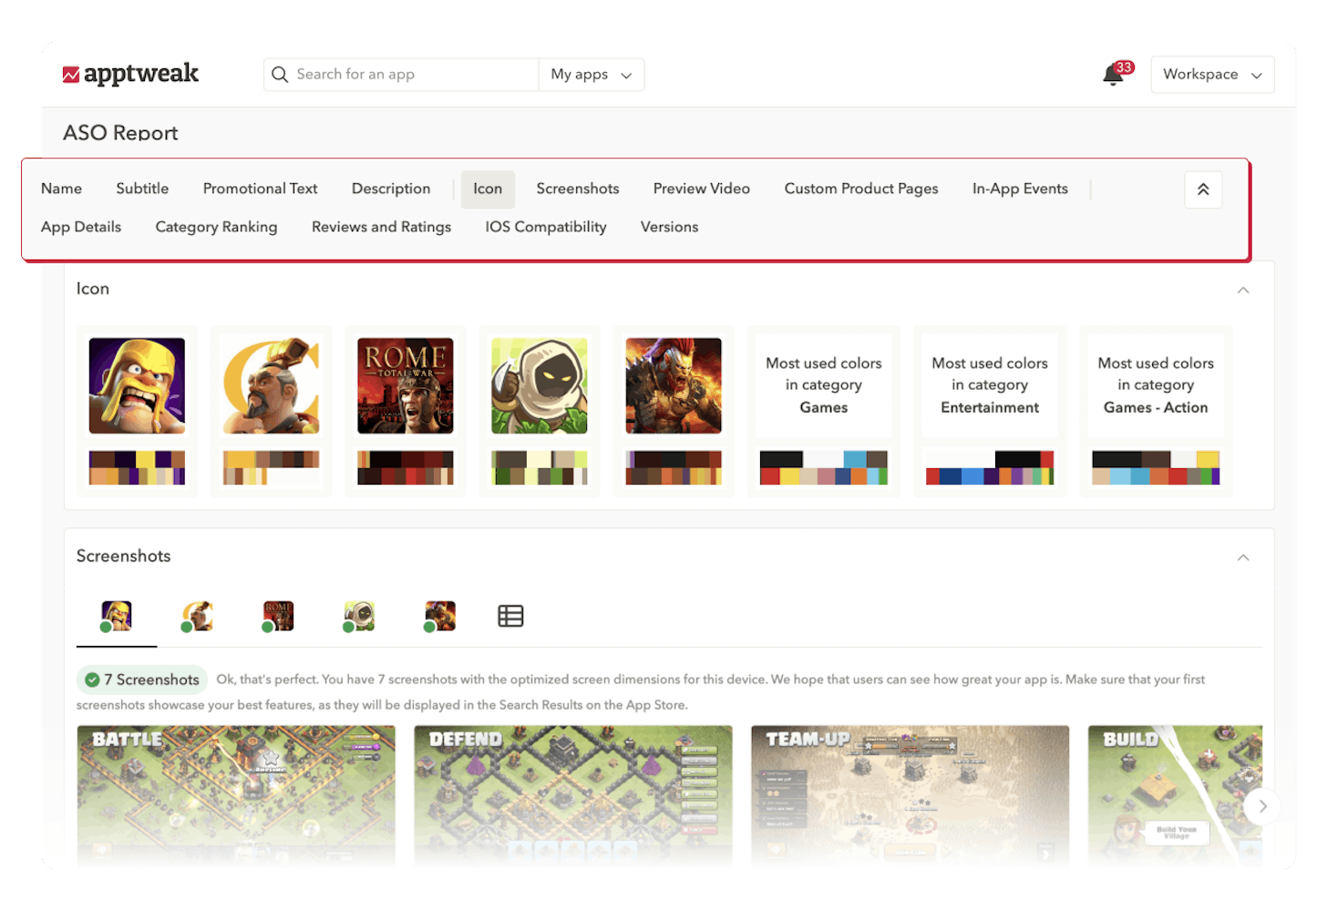
Task: Click the apptweak logo
Action: pos(131,74)
